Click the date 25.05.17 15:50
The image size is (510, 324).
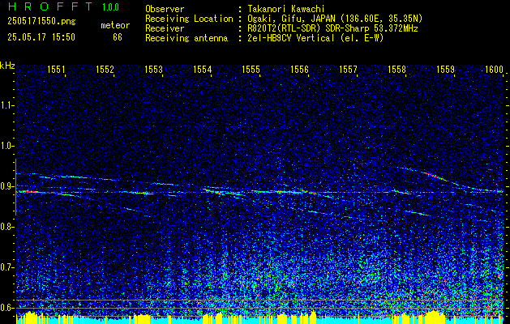[41, 37]
